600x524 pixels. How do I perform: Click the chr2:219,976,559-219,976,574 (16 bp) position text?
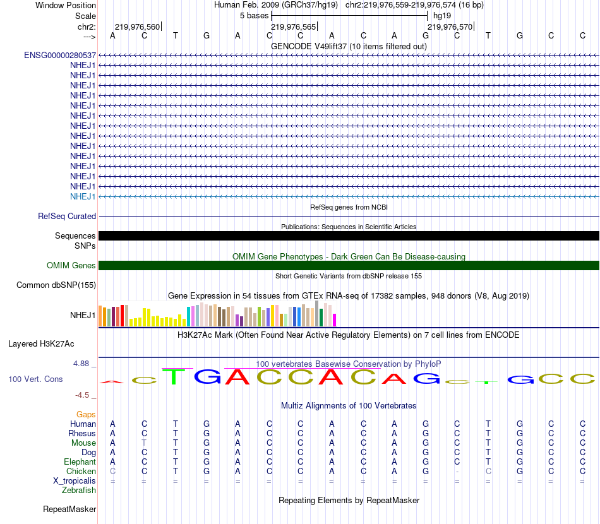click(x=414, y=5)
